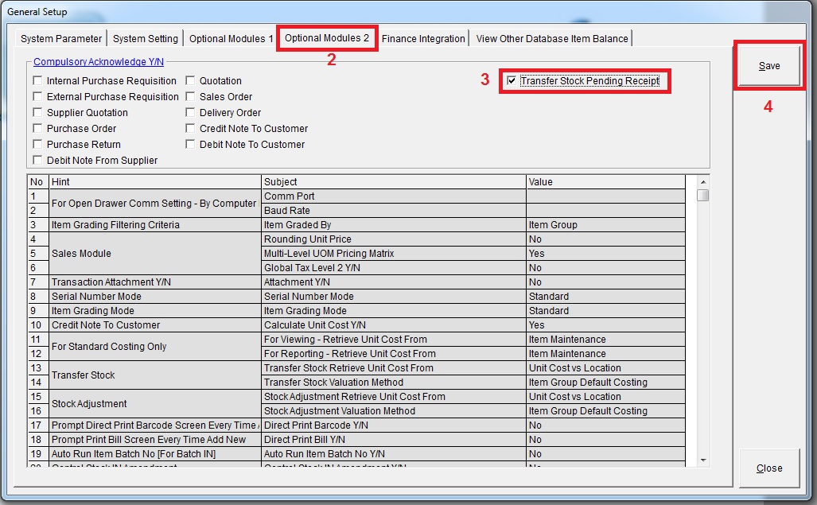Select the Optional Modules 1 tab
The image size is (817, 505).
231,38
